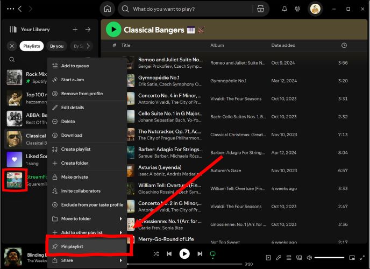Choose Exclude from your taste profile

coord(87,205)
